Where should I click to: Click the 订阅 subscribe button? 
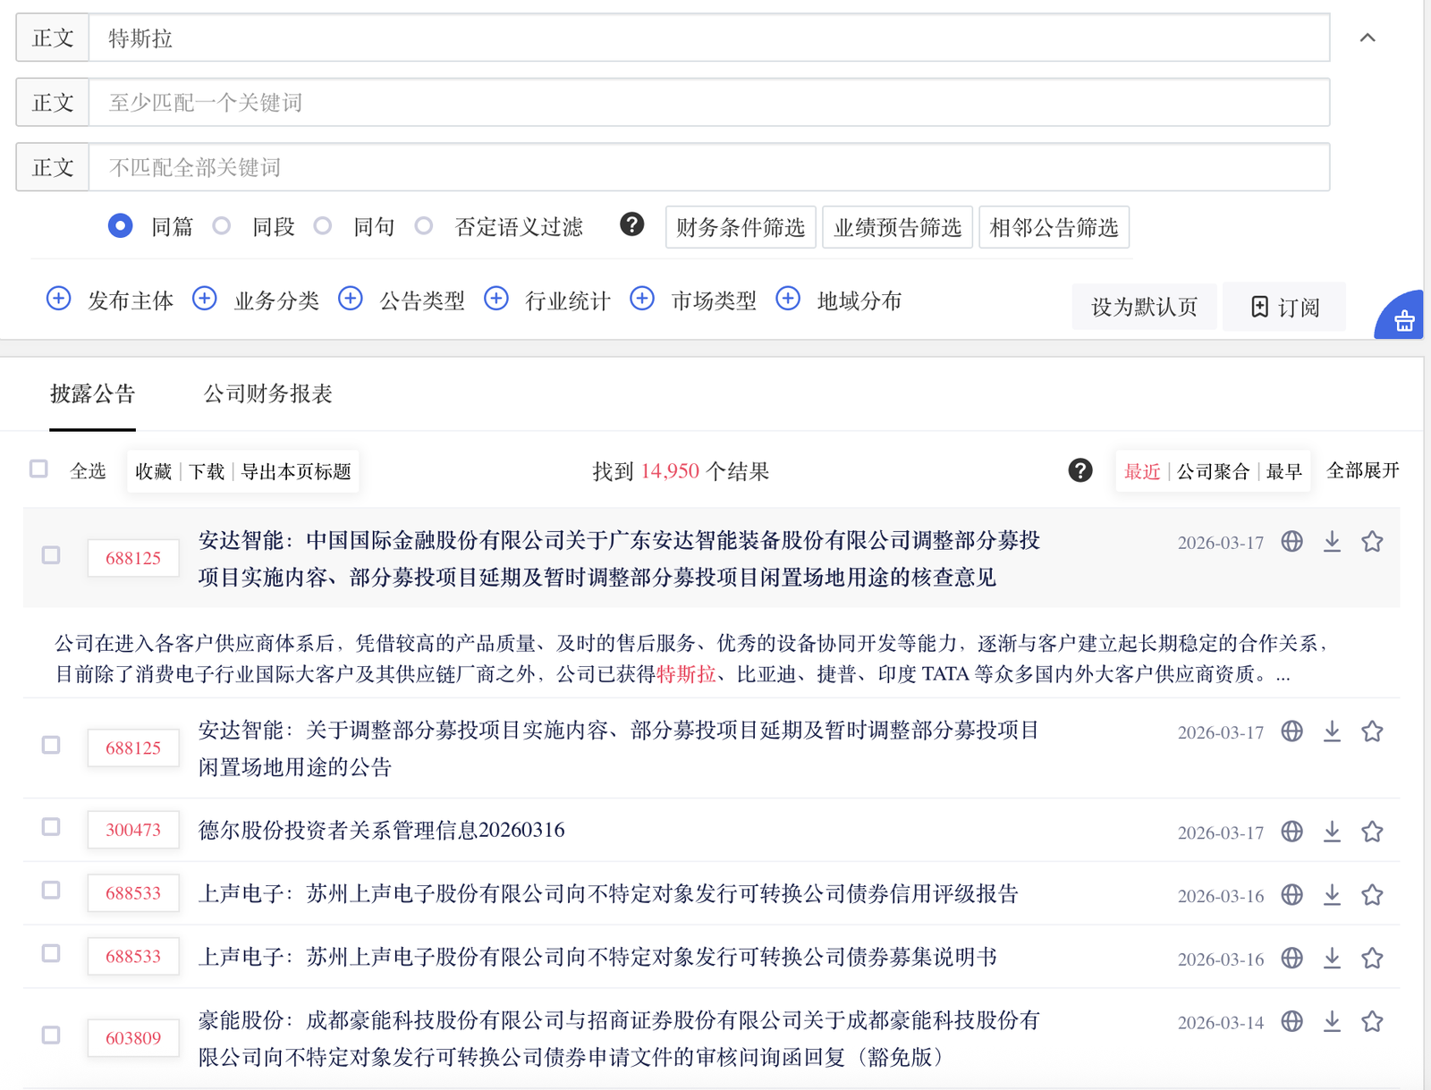coord(1284,307)
